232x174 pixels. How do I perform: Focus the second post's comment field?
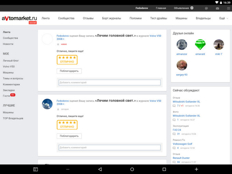[x=110, y=148]
